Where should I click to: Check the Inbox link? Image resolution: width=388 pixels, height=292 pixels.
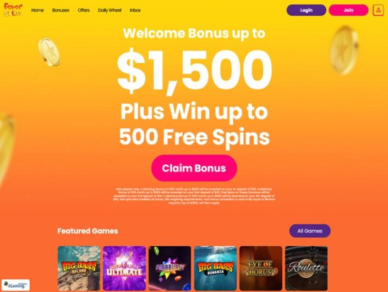135,10
